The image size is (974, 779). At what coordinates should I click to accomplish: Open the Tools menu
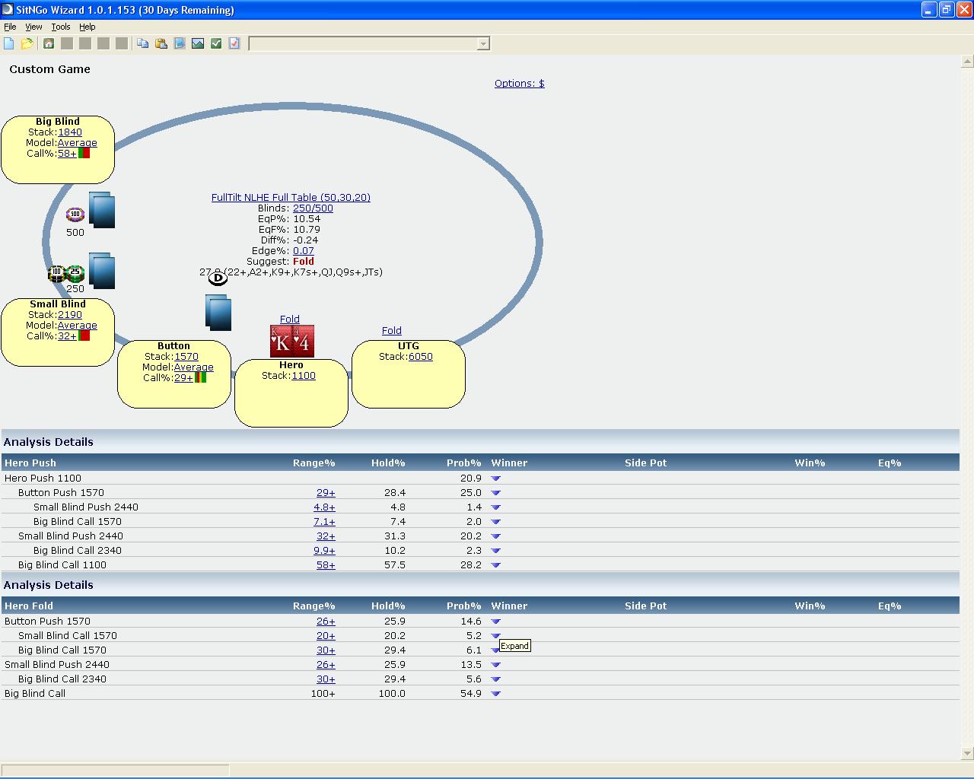click(x=61, y=27)
